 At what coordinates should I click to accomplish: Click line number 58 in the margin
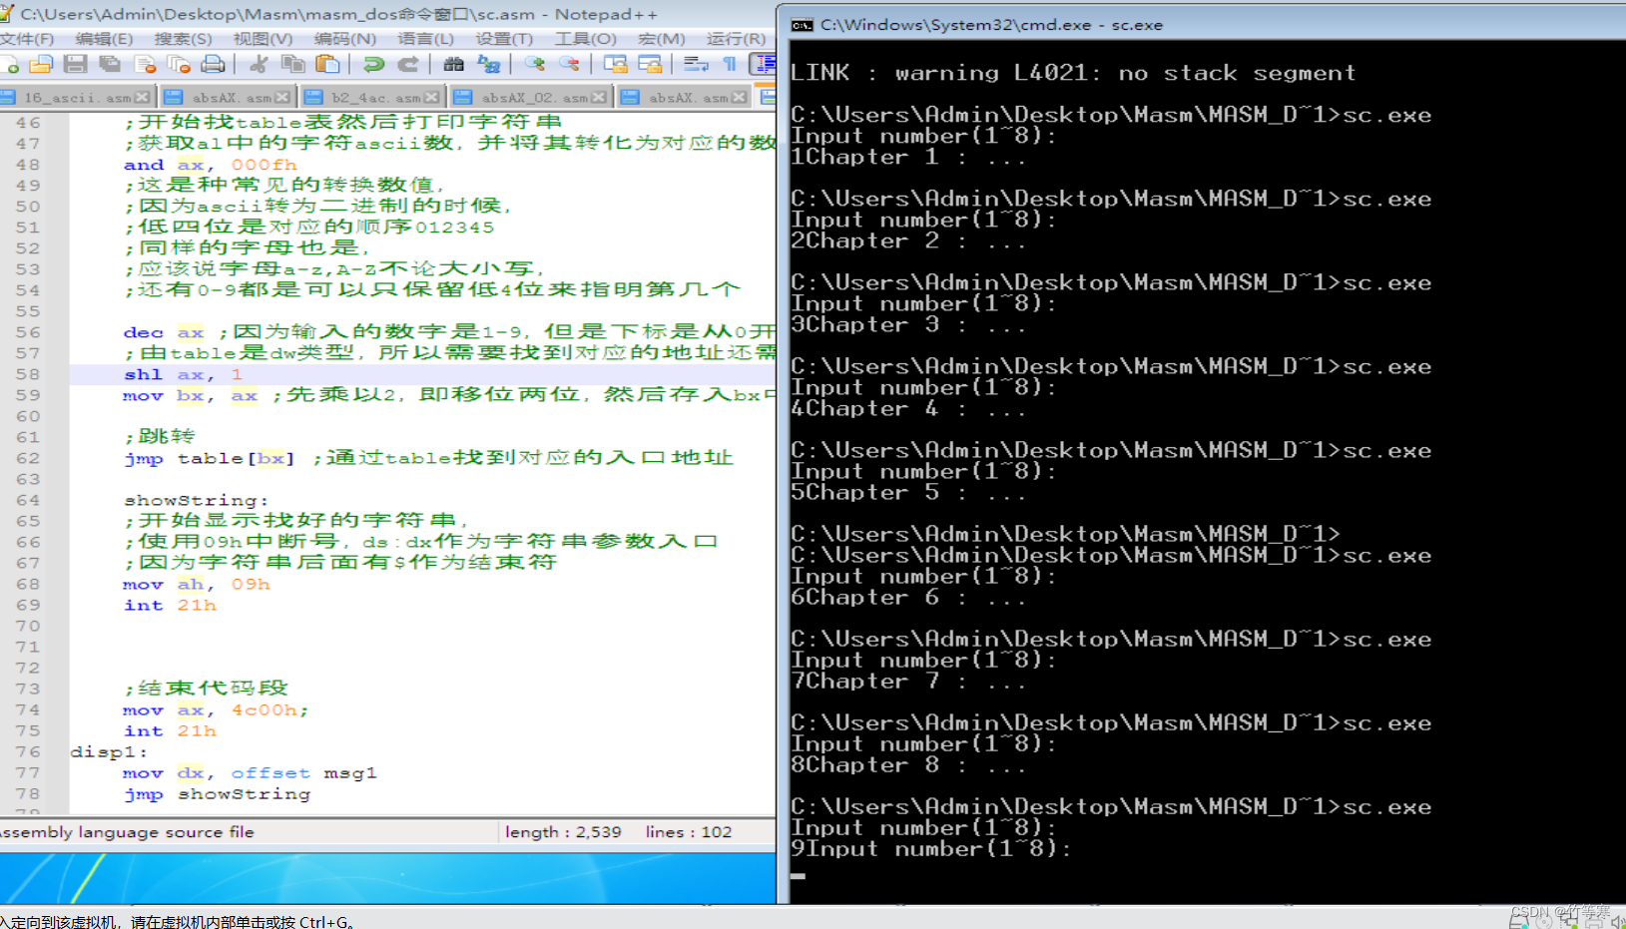click(x=28, y=374)
